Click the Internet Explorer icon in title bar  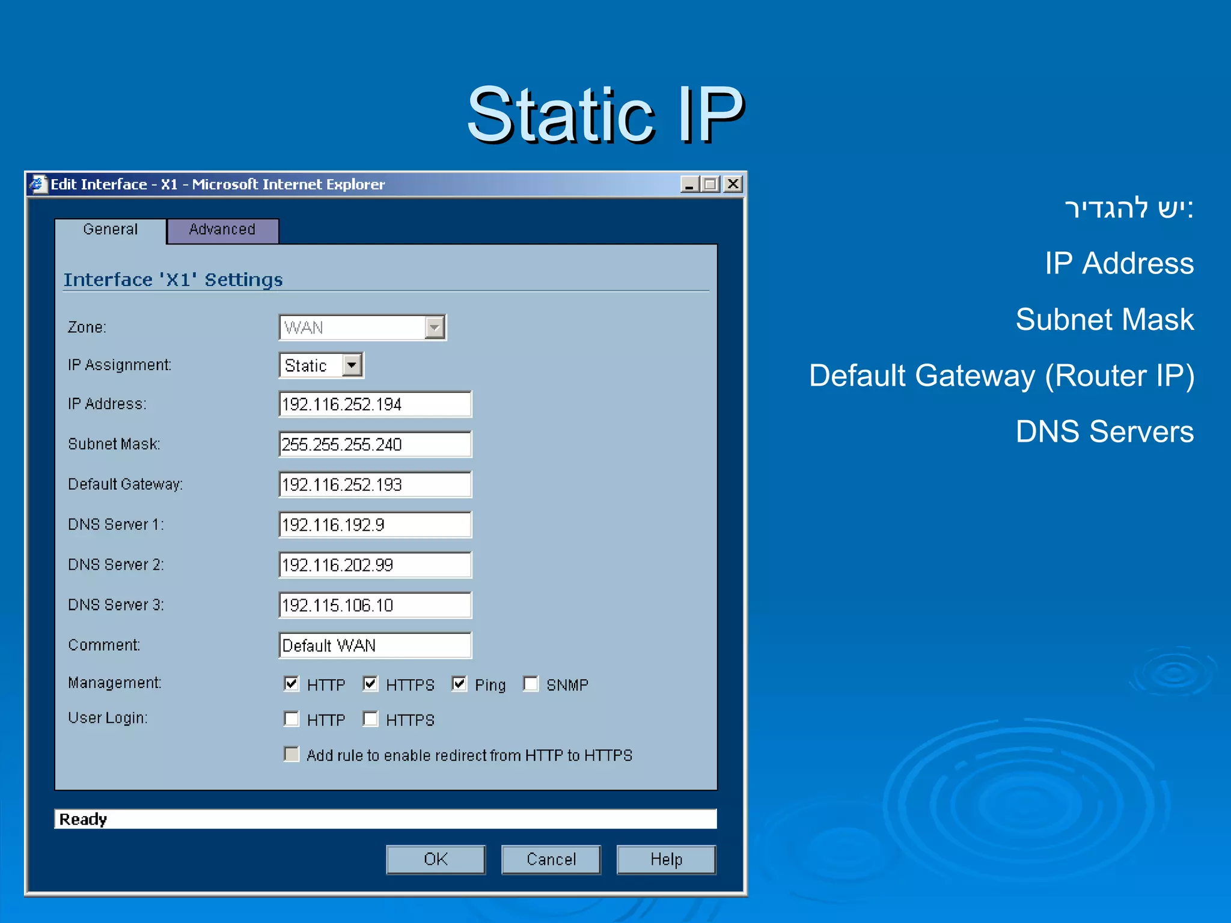tap(38, 184)
